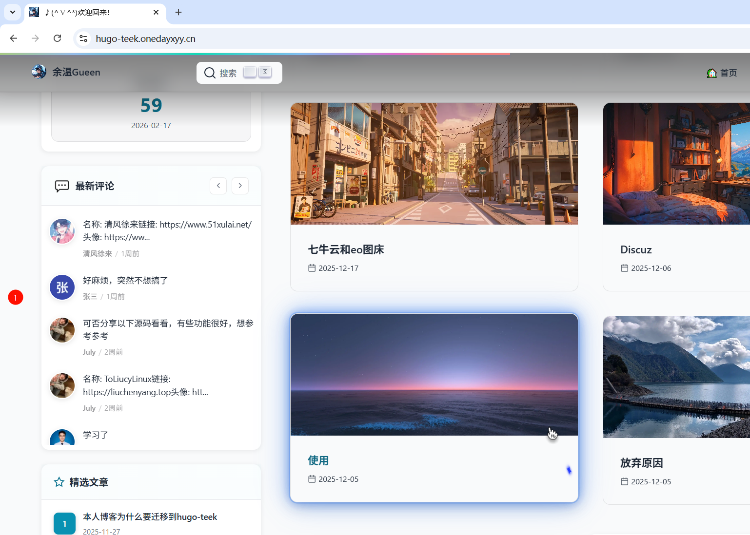Expand the tab search dropdown arrow
The image size is (750, 535).
[x=12, y=12]
